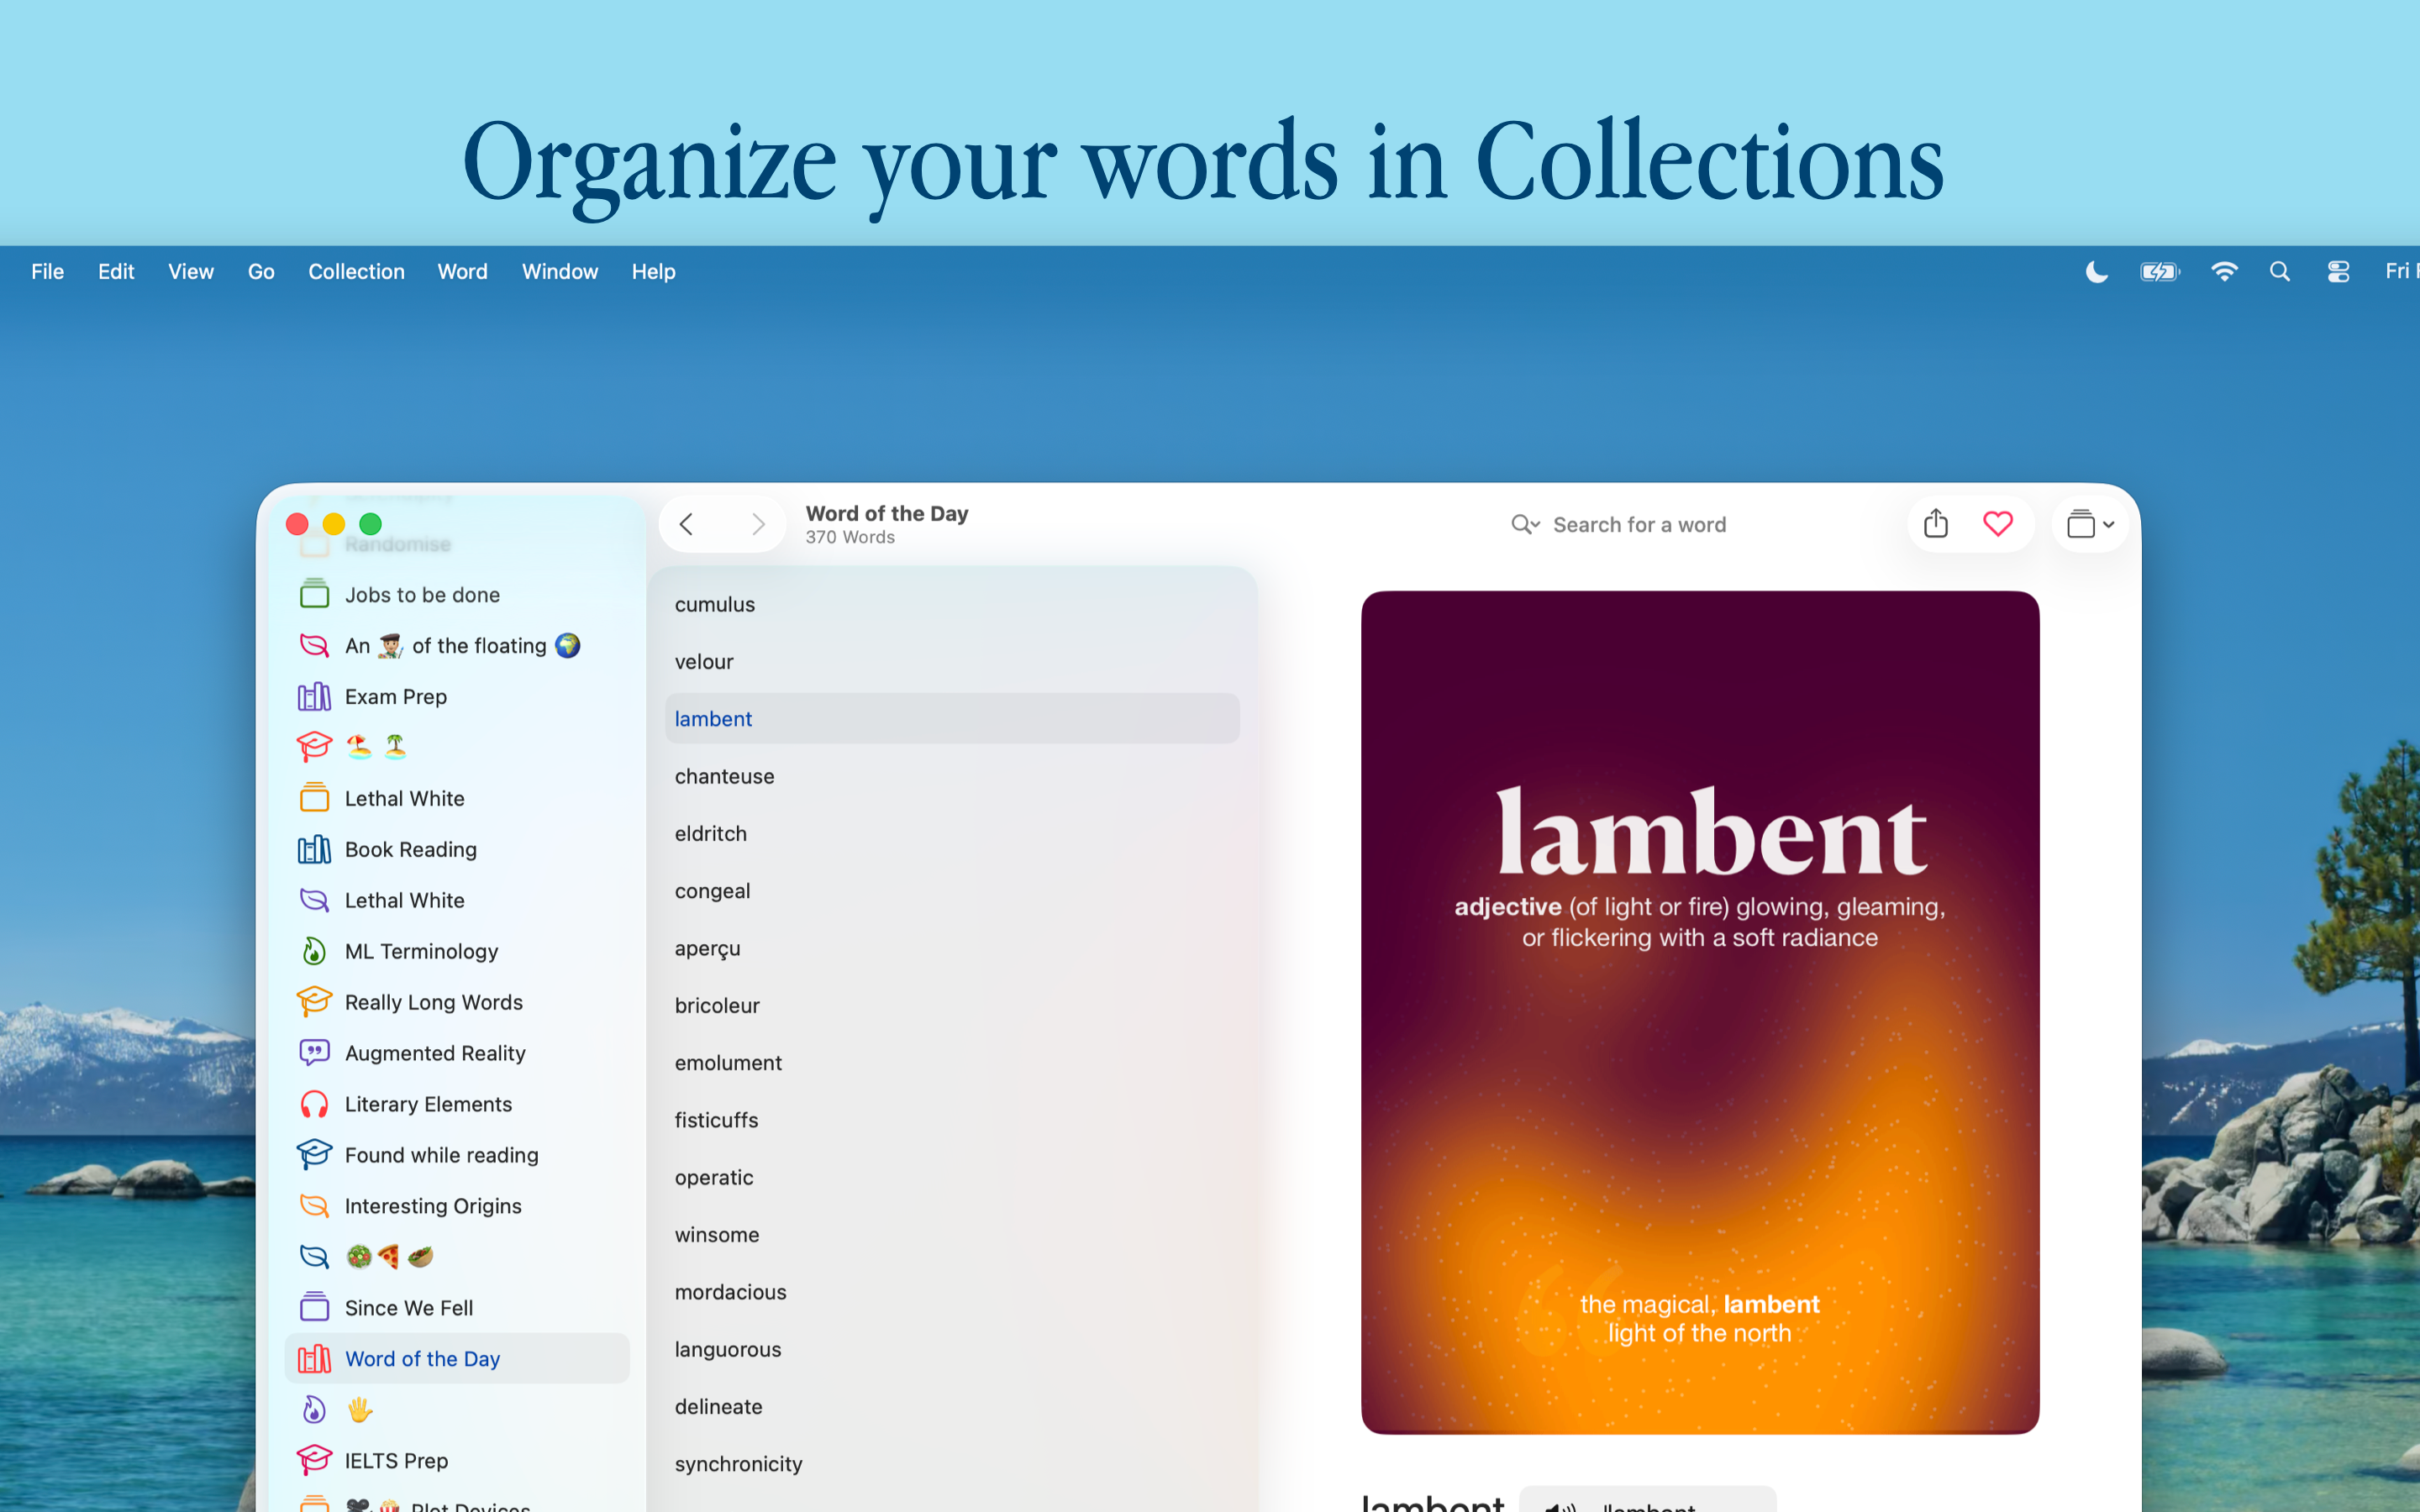
Task: Click the Found while reading cap icon
Action: coord(314,1155)
